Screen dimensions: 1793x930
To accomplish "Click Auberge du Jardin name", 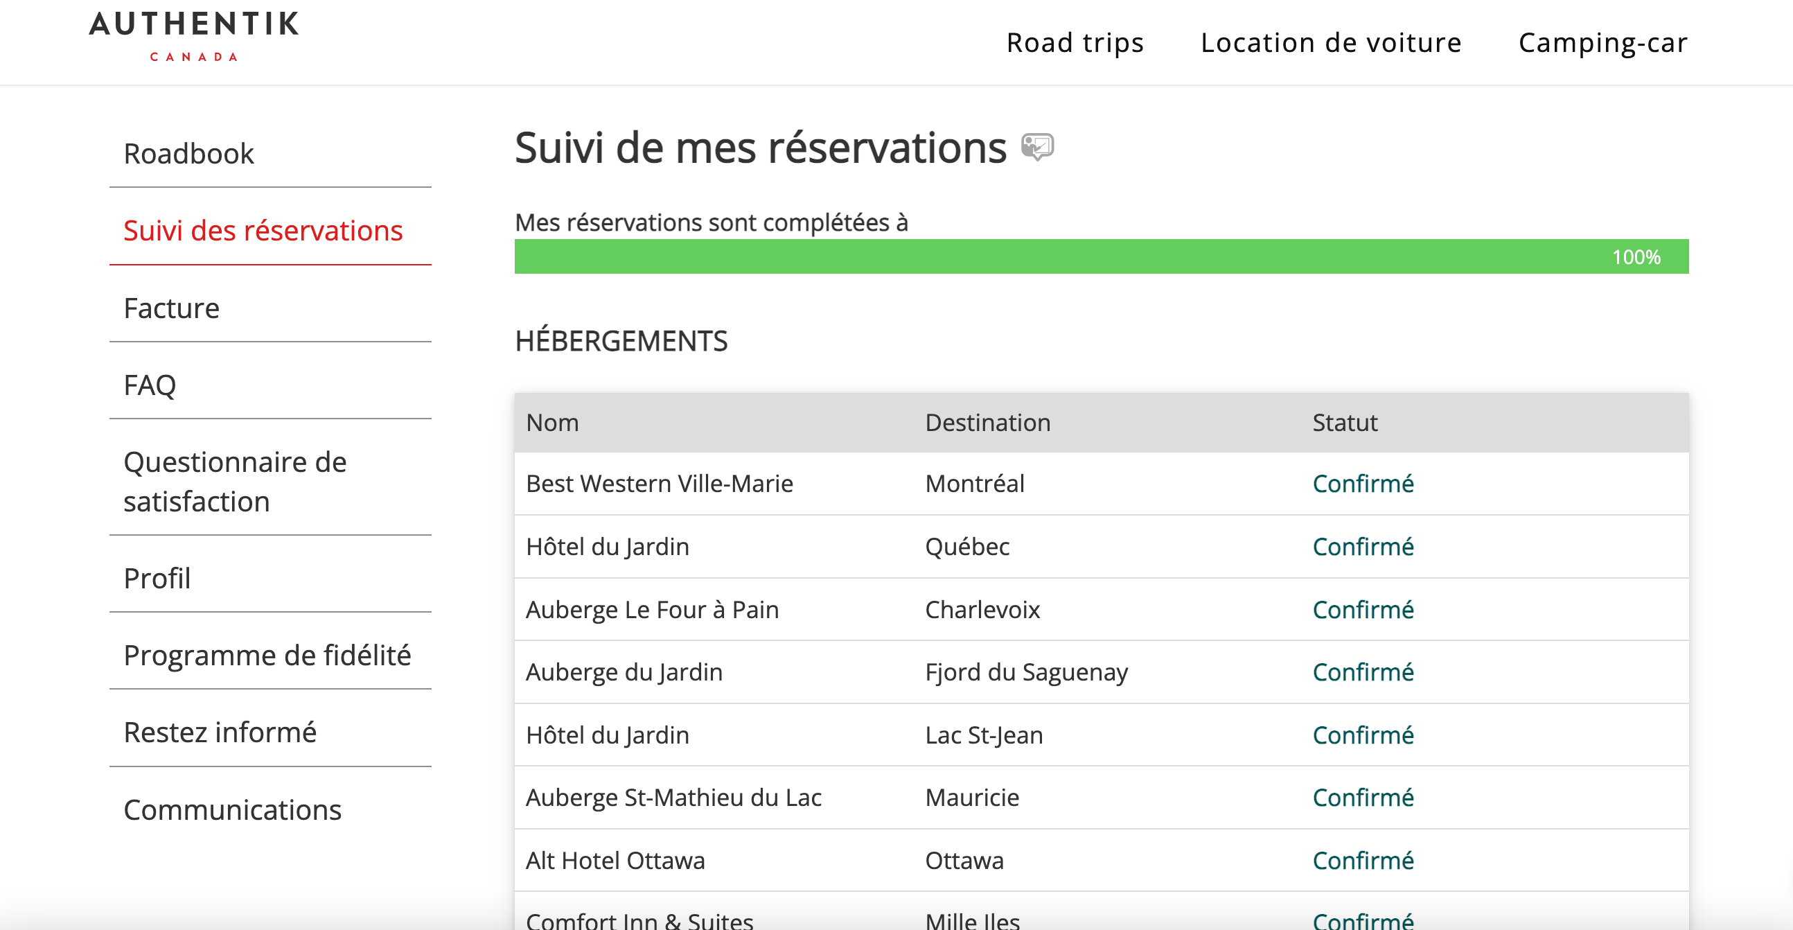I will pyautogui.click(x=624, y=672).
